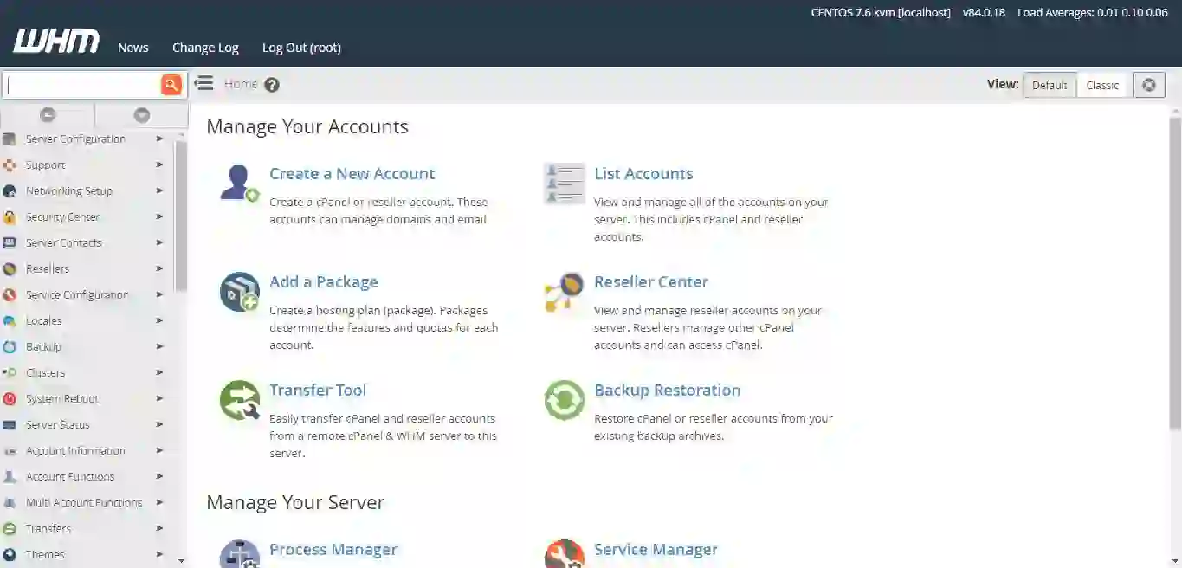Focus the sidebar search input field

pos(81,84)
